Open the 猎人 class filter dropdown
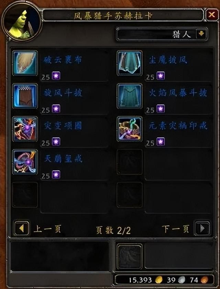This screenshot has width=220, height=289. tap(162, 34)
